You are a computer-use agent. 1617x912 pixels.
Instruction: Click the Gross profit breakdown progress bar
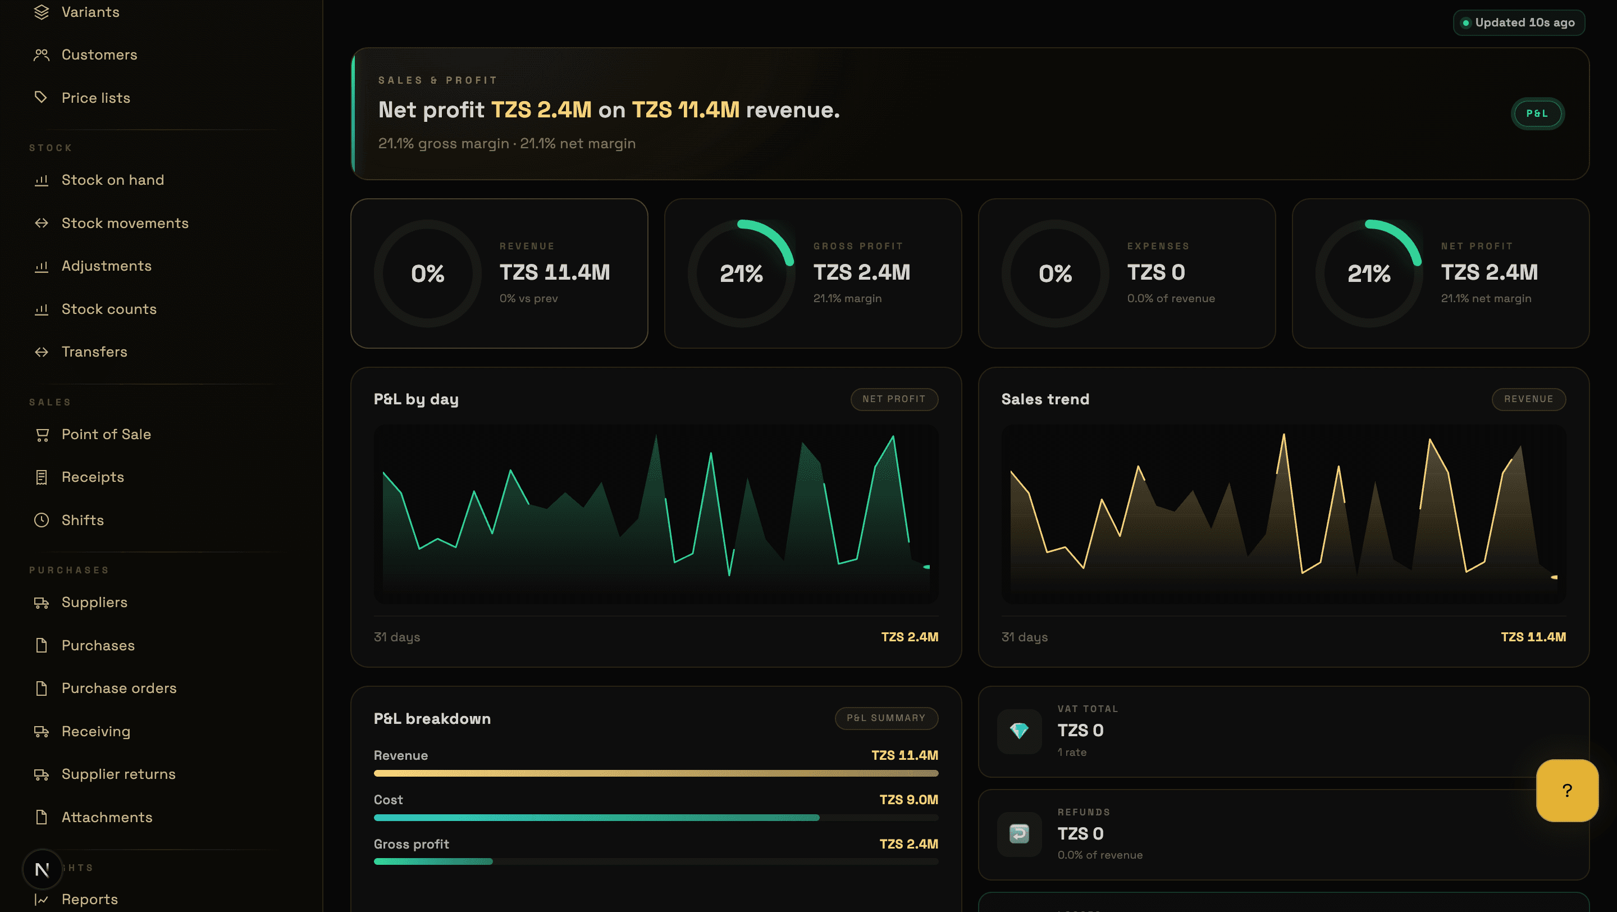coord(656,862)
